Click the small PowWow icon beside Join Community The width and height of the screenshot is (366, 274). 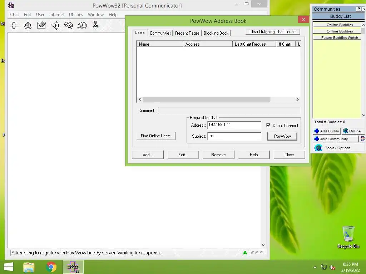(x=362, y=139)
